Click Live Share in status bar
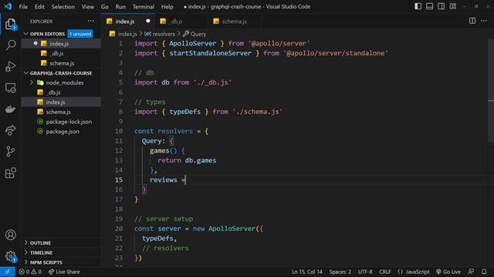Viewport: 494px width, 277px height. coord(64,272)
